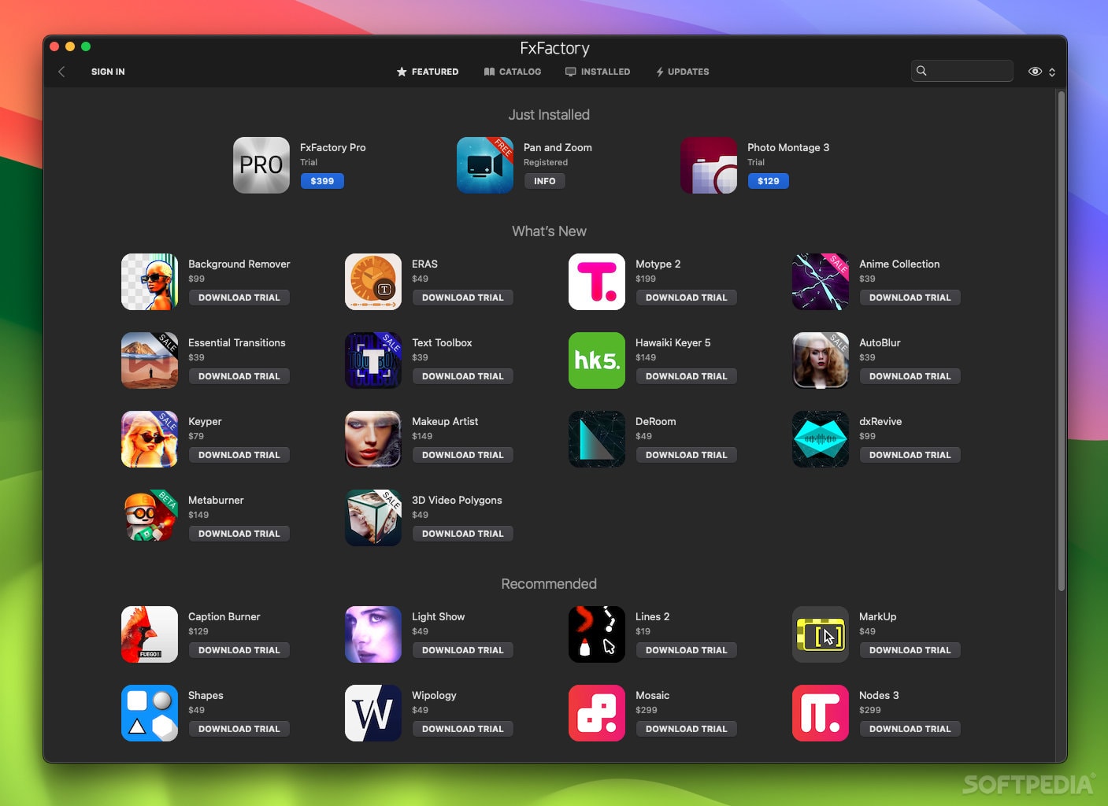1108x806 pixels.
Task: Select the Light Show icon
Action: (x=373, y=634)
